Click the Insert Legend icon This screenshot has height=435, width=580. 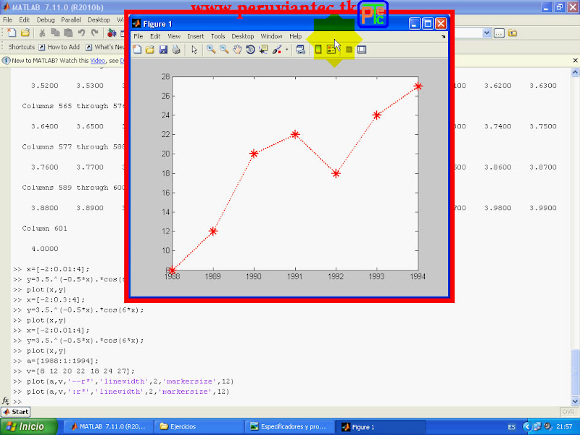coord(331,49)
